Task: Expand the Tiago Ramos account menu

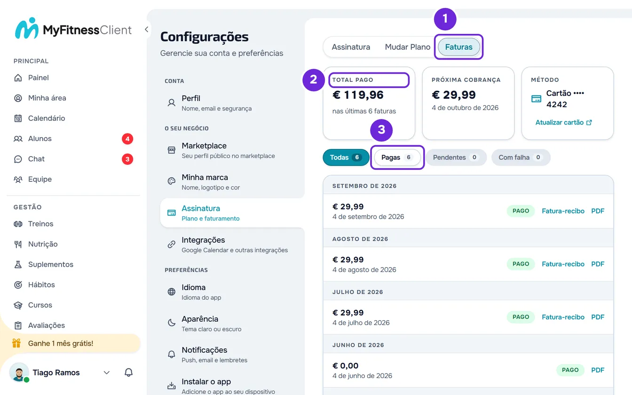Action: (107, 372)
